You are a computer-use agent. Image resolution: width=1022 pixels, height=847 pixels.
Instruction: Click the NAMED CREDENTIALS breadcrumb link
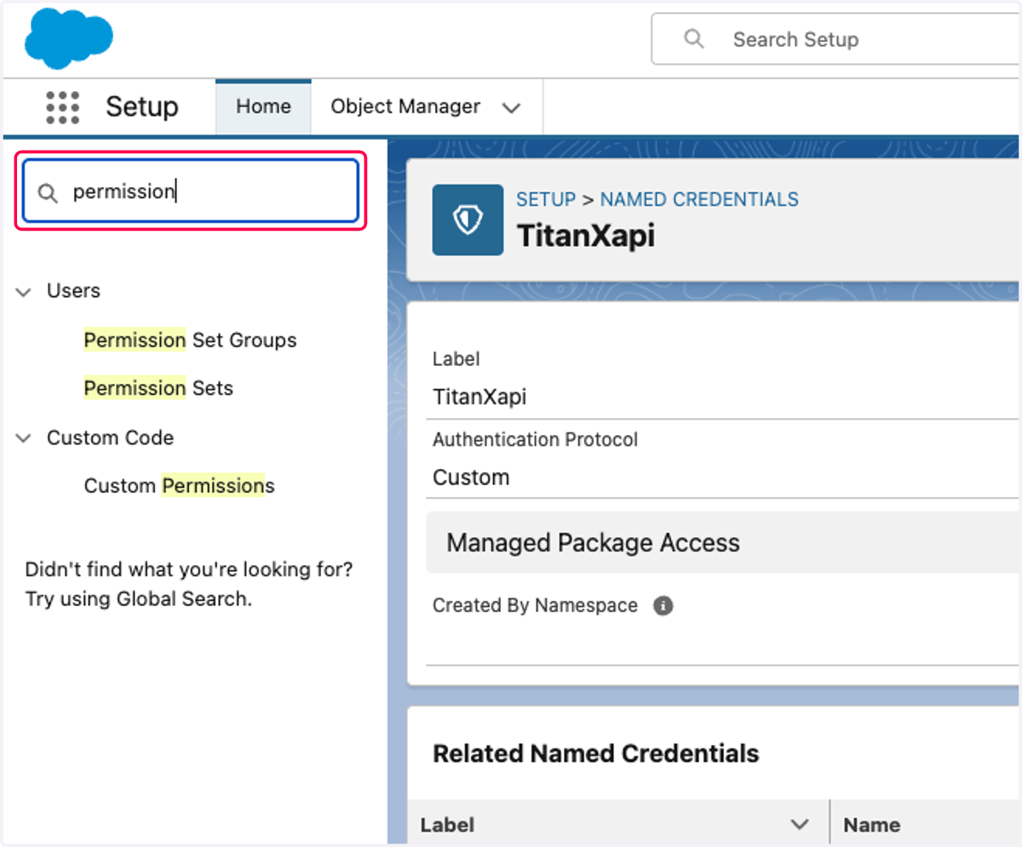(699, 200)
